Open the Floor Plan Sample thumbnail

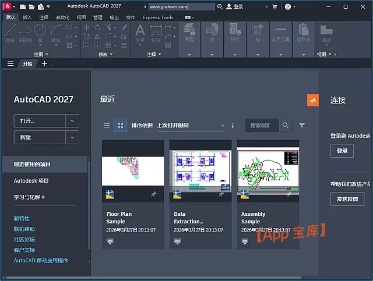point(133,171)
